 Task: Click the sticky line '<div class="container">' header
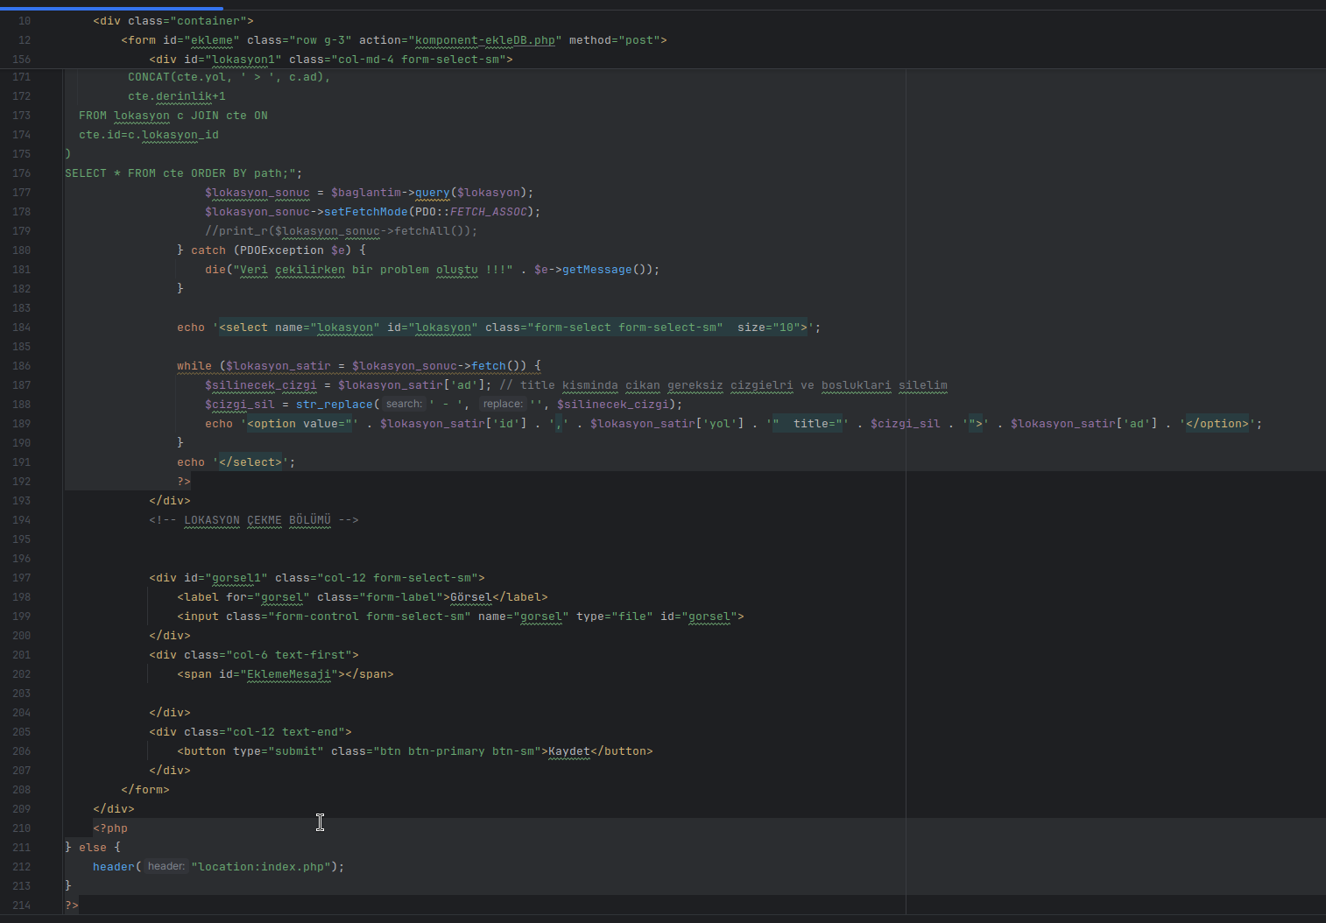coord(173,21)
